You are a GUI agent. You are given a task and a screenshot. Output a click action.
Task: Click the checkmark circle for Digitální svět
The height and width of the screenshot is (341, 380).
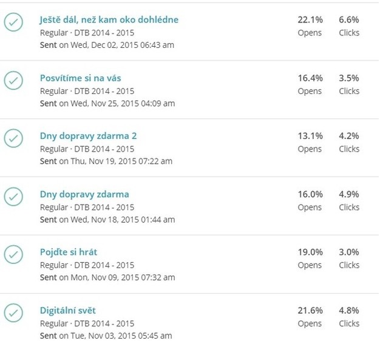[13, 313]
